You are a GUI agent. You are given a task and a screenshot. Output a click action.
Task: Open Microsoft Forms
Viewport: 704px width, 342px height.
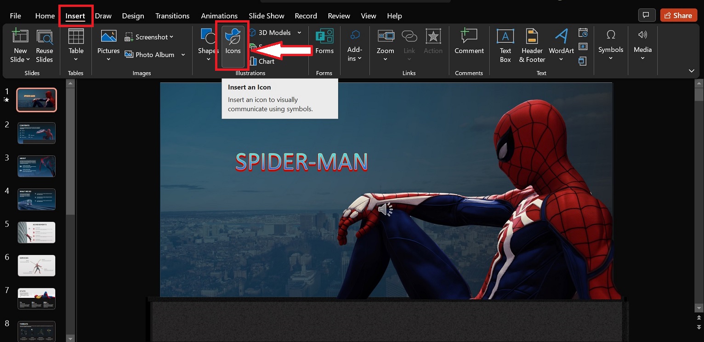coord(324,41)
